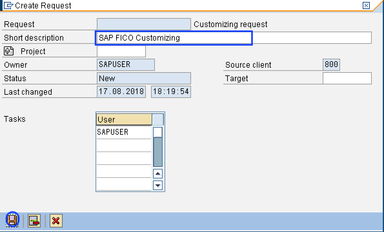Focus the Short description input field
This screenshot has width=384, height=232.
click(234, 38)
